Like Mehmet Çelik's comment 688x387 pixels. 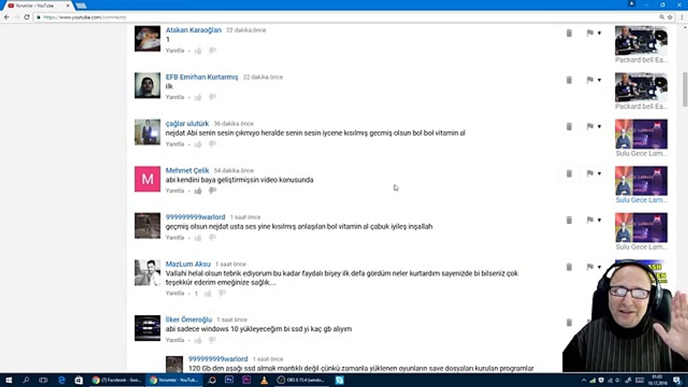coord(198,191)
